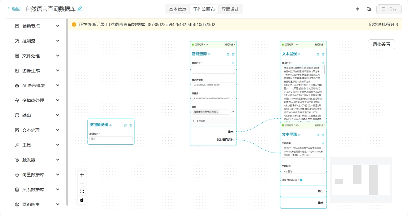Toggle eye icon in upper 文本呈现 node
The width and height of the screenshot is (408, 215).
pyautogui.click(x=323, y=63)
